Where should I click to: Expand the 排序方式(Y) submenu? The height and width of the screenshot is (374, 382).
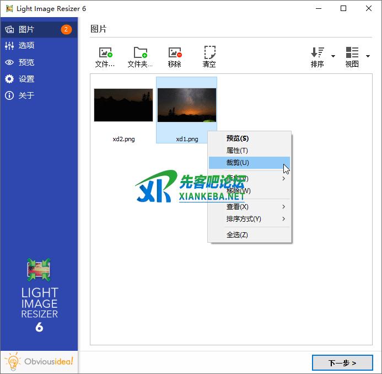pos(249,219)
